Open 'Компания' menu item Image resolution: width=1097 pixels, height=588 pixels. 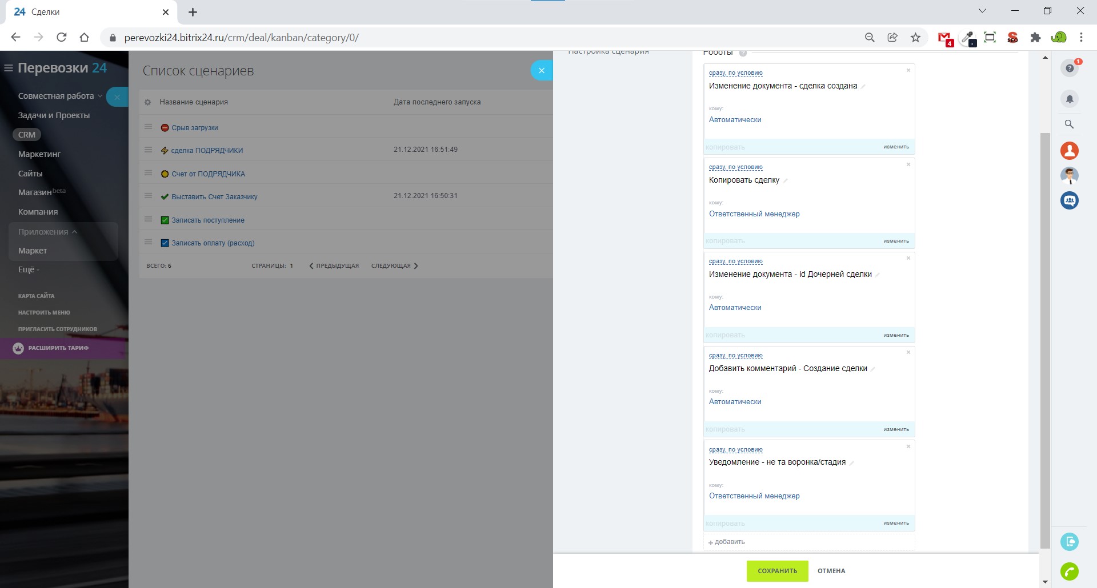point(38,212)
